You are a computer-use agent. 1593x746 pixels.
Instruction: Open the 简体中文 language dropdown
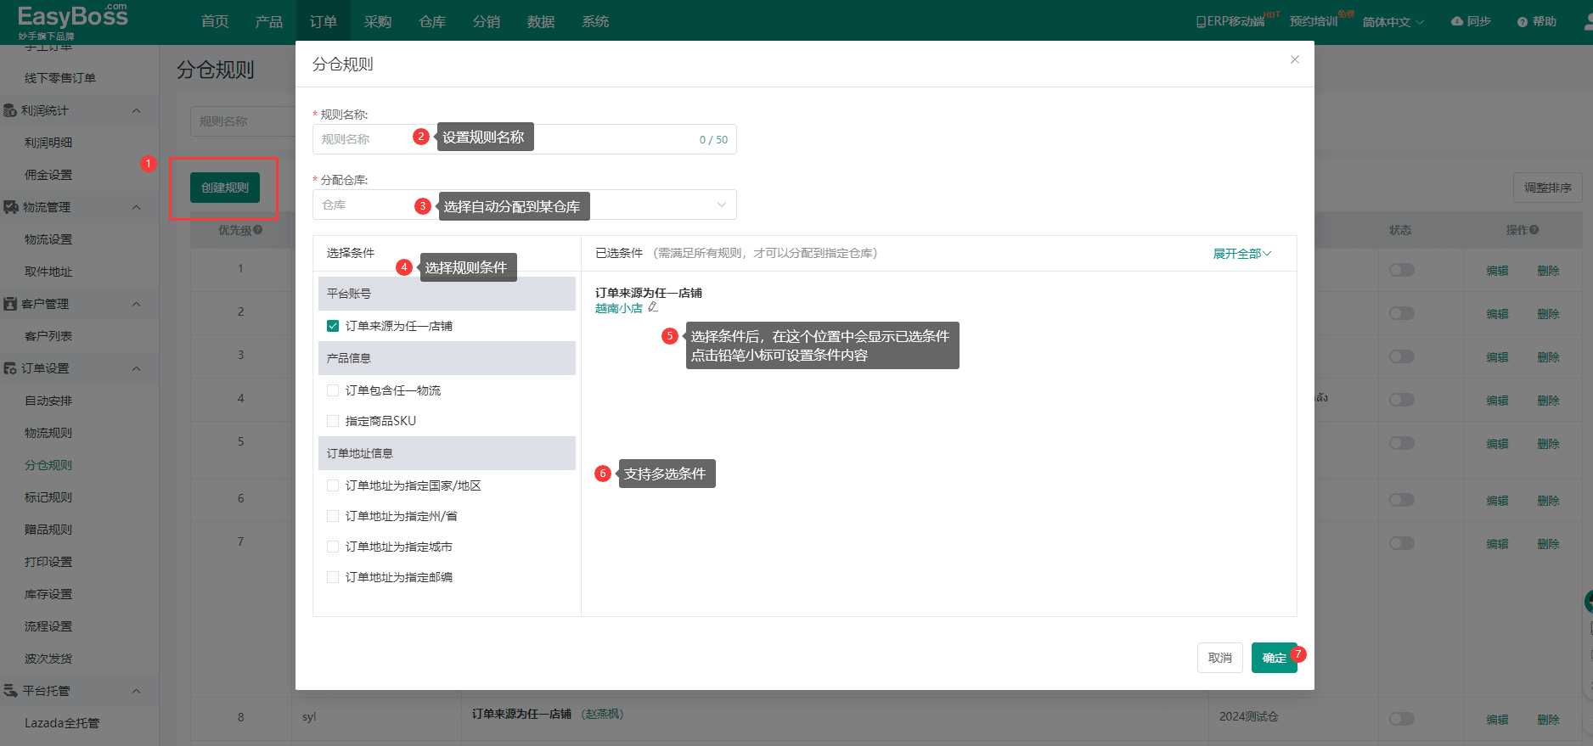point(1393,22)
